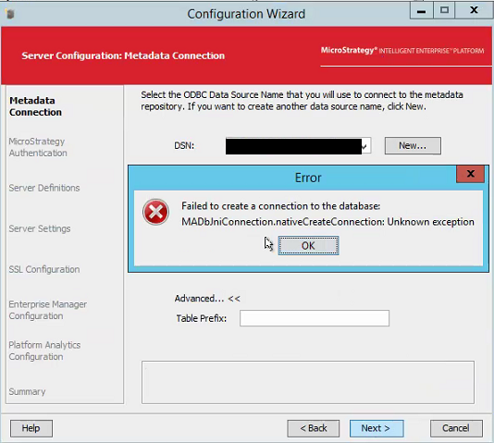Go back with the < Back button
The width and height of the screenshot is (494, 443).
click(x=314, y=428)
